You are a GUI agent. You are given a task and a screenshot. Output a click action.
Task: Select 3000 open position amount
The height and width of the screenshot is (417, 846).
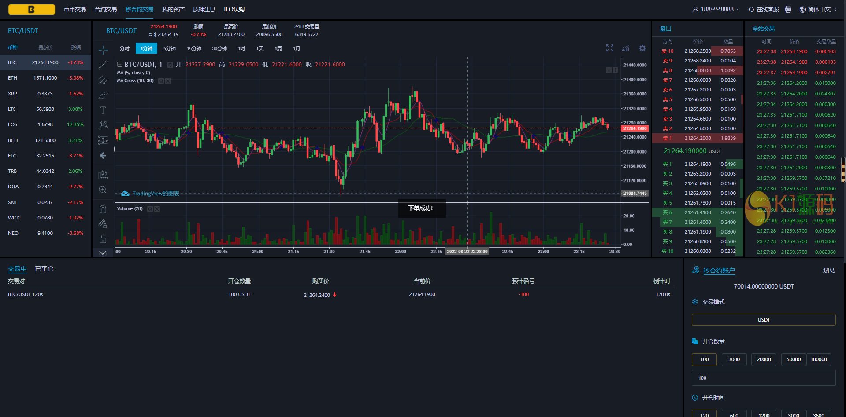[x=734, y=359]
